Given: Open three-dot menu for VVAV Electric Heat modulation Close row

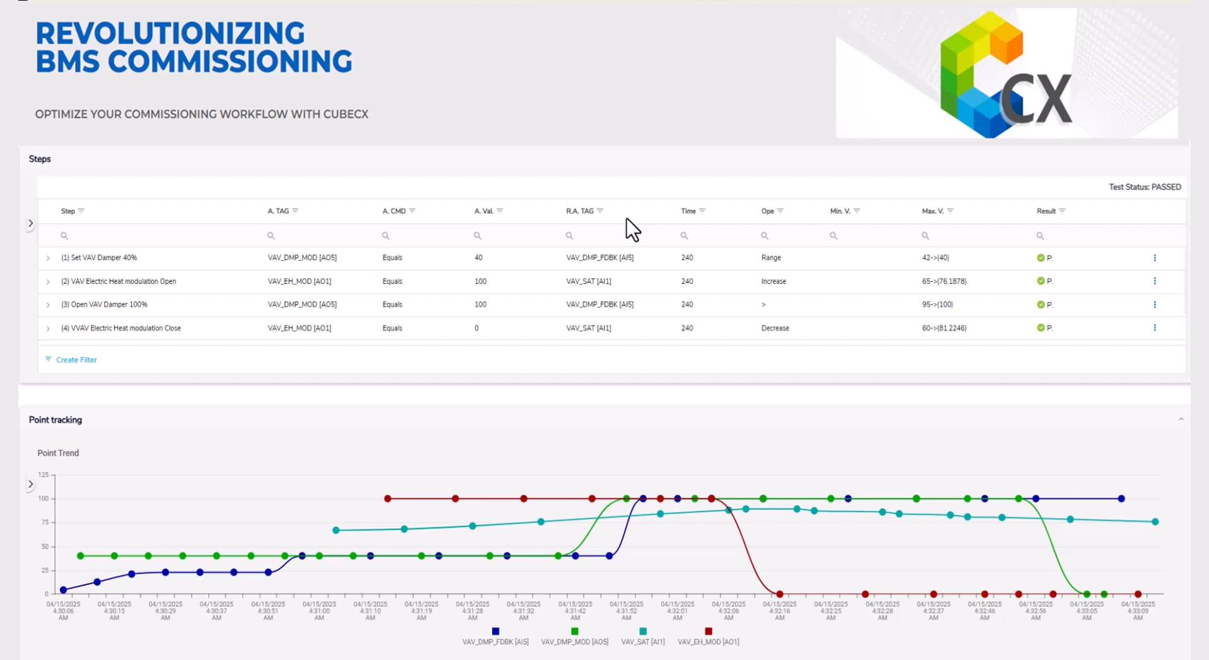Looking at the screenshot, I should [x=1155, y=327].
